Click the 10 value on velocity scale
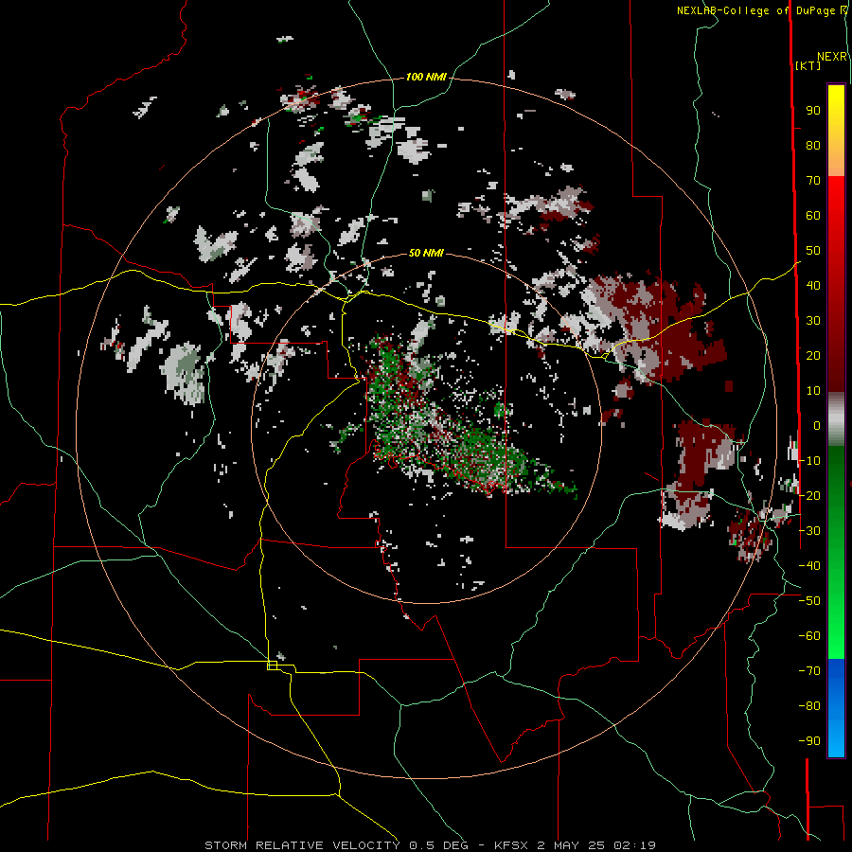The height and width of the screenshot is (852, 852). (x=813, y=391)
